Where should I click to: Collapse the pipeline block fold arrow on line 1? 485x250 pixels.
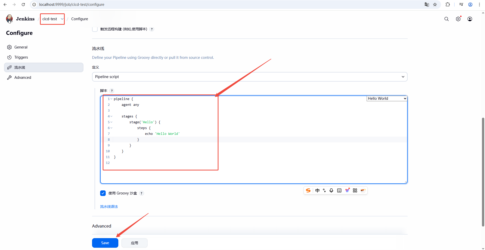click(x=111, y=99)
